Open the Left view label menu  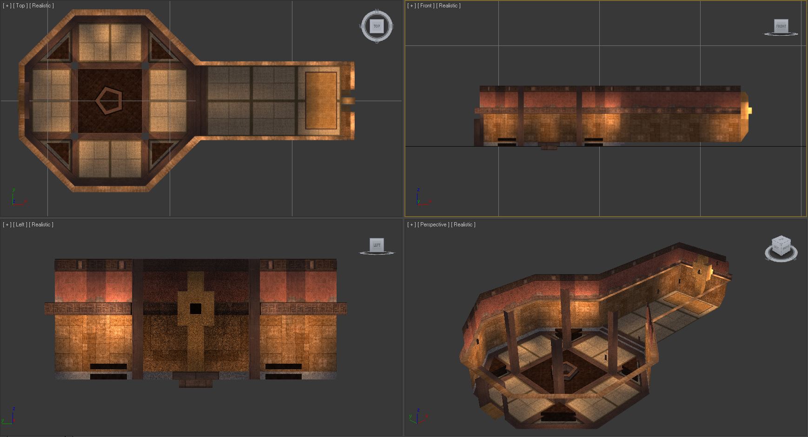[20, 225]
